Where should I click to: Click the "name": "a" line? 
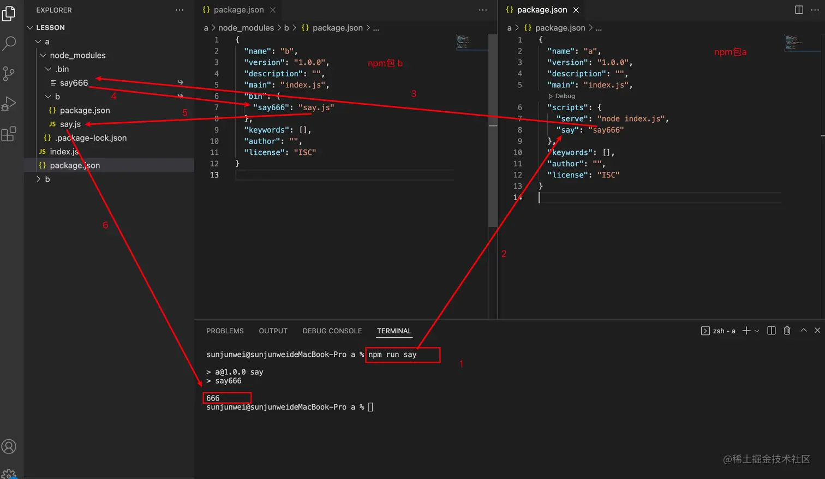(574, 51)
